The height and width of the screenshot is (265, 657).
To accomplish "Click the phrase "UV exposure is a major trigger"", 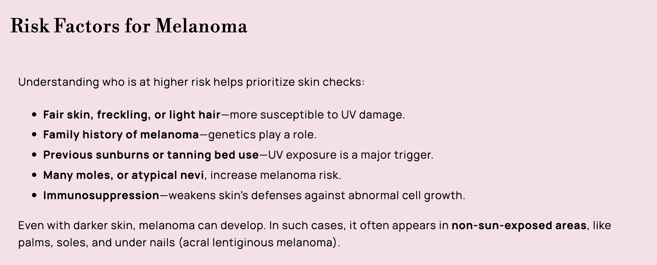I will pos(350,155).
